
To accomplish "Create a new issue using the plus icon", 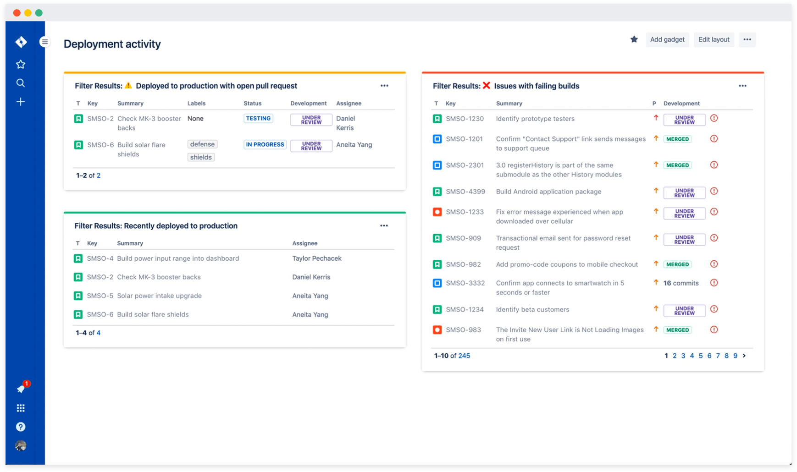I will coord(21,102).
